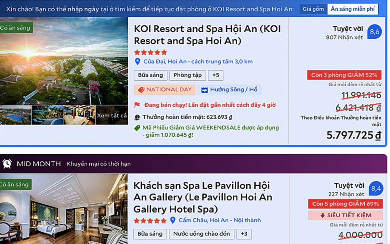Click the pool thumbnail photo of KOI Resort
Image resolution: width=390 pixels, height=244 pixels.
(15, 115)
